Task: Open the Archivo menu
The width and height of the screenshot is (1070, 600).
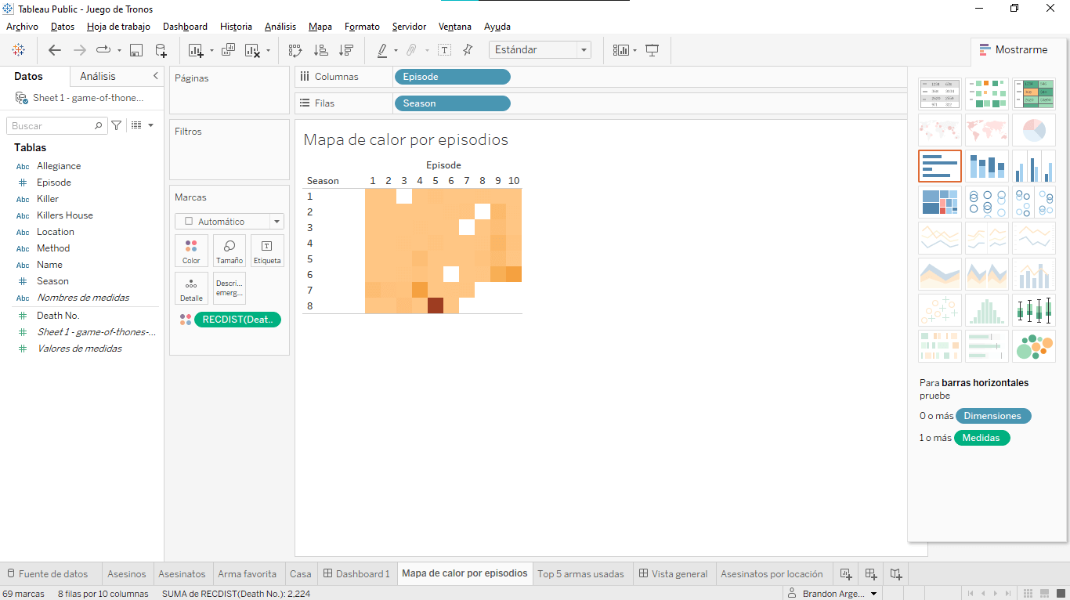Action: pyautogui.click(x=22, y=27)
